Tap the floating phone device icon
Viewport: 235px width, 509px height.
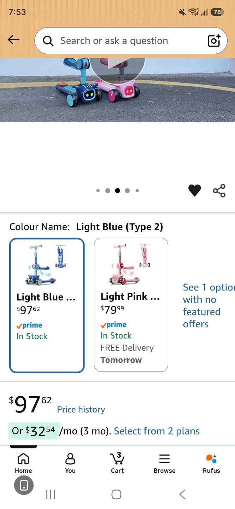(x=24, y=485)
